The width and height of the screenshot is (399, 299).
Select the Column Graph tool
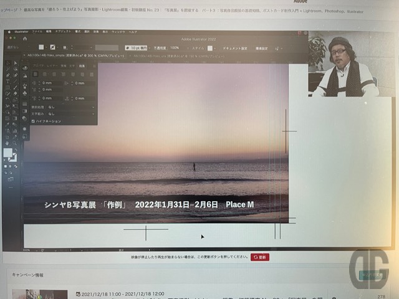pos(15,131)
